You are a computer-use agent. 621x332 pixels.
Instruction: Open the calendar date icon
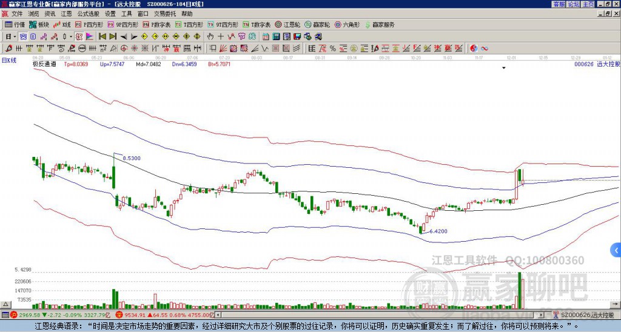(x=266, y=37)
